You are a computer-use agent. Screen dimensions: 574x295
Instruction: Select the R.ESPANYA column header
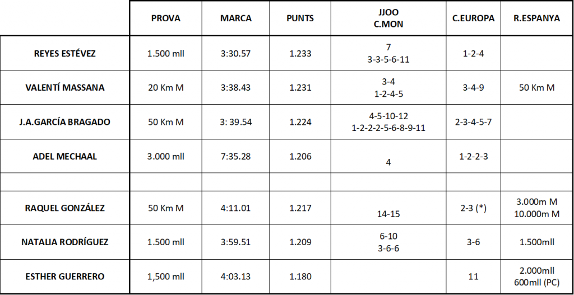[x=536, y=18]
